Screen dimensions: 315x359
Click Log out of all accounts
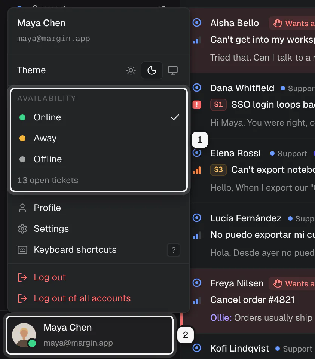coord(99,298)
